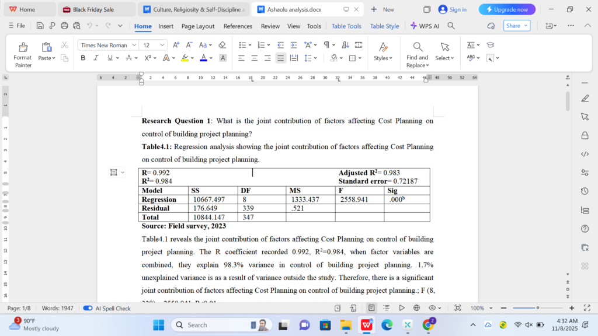Open the Review tab
Screen dimensions: 598x336
tap(270, 26)
